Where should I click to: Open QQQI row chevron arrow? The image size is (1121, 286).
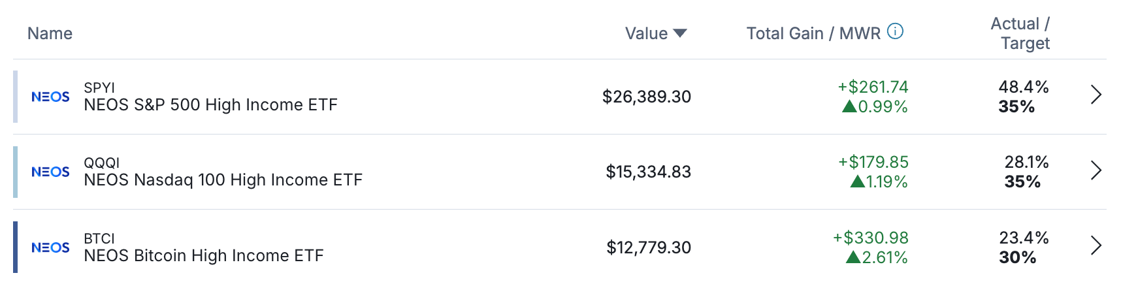click(1096, 170)
